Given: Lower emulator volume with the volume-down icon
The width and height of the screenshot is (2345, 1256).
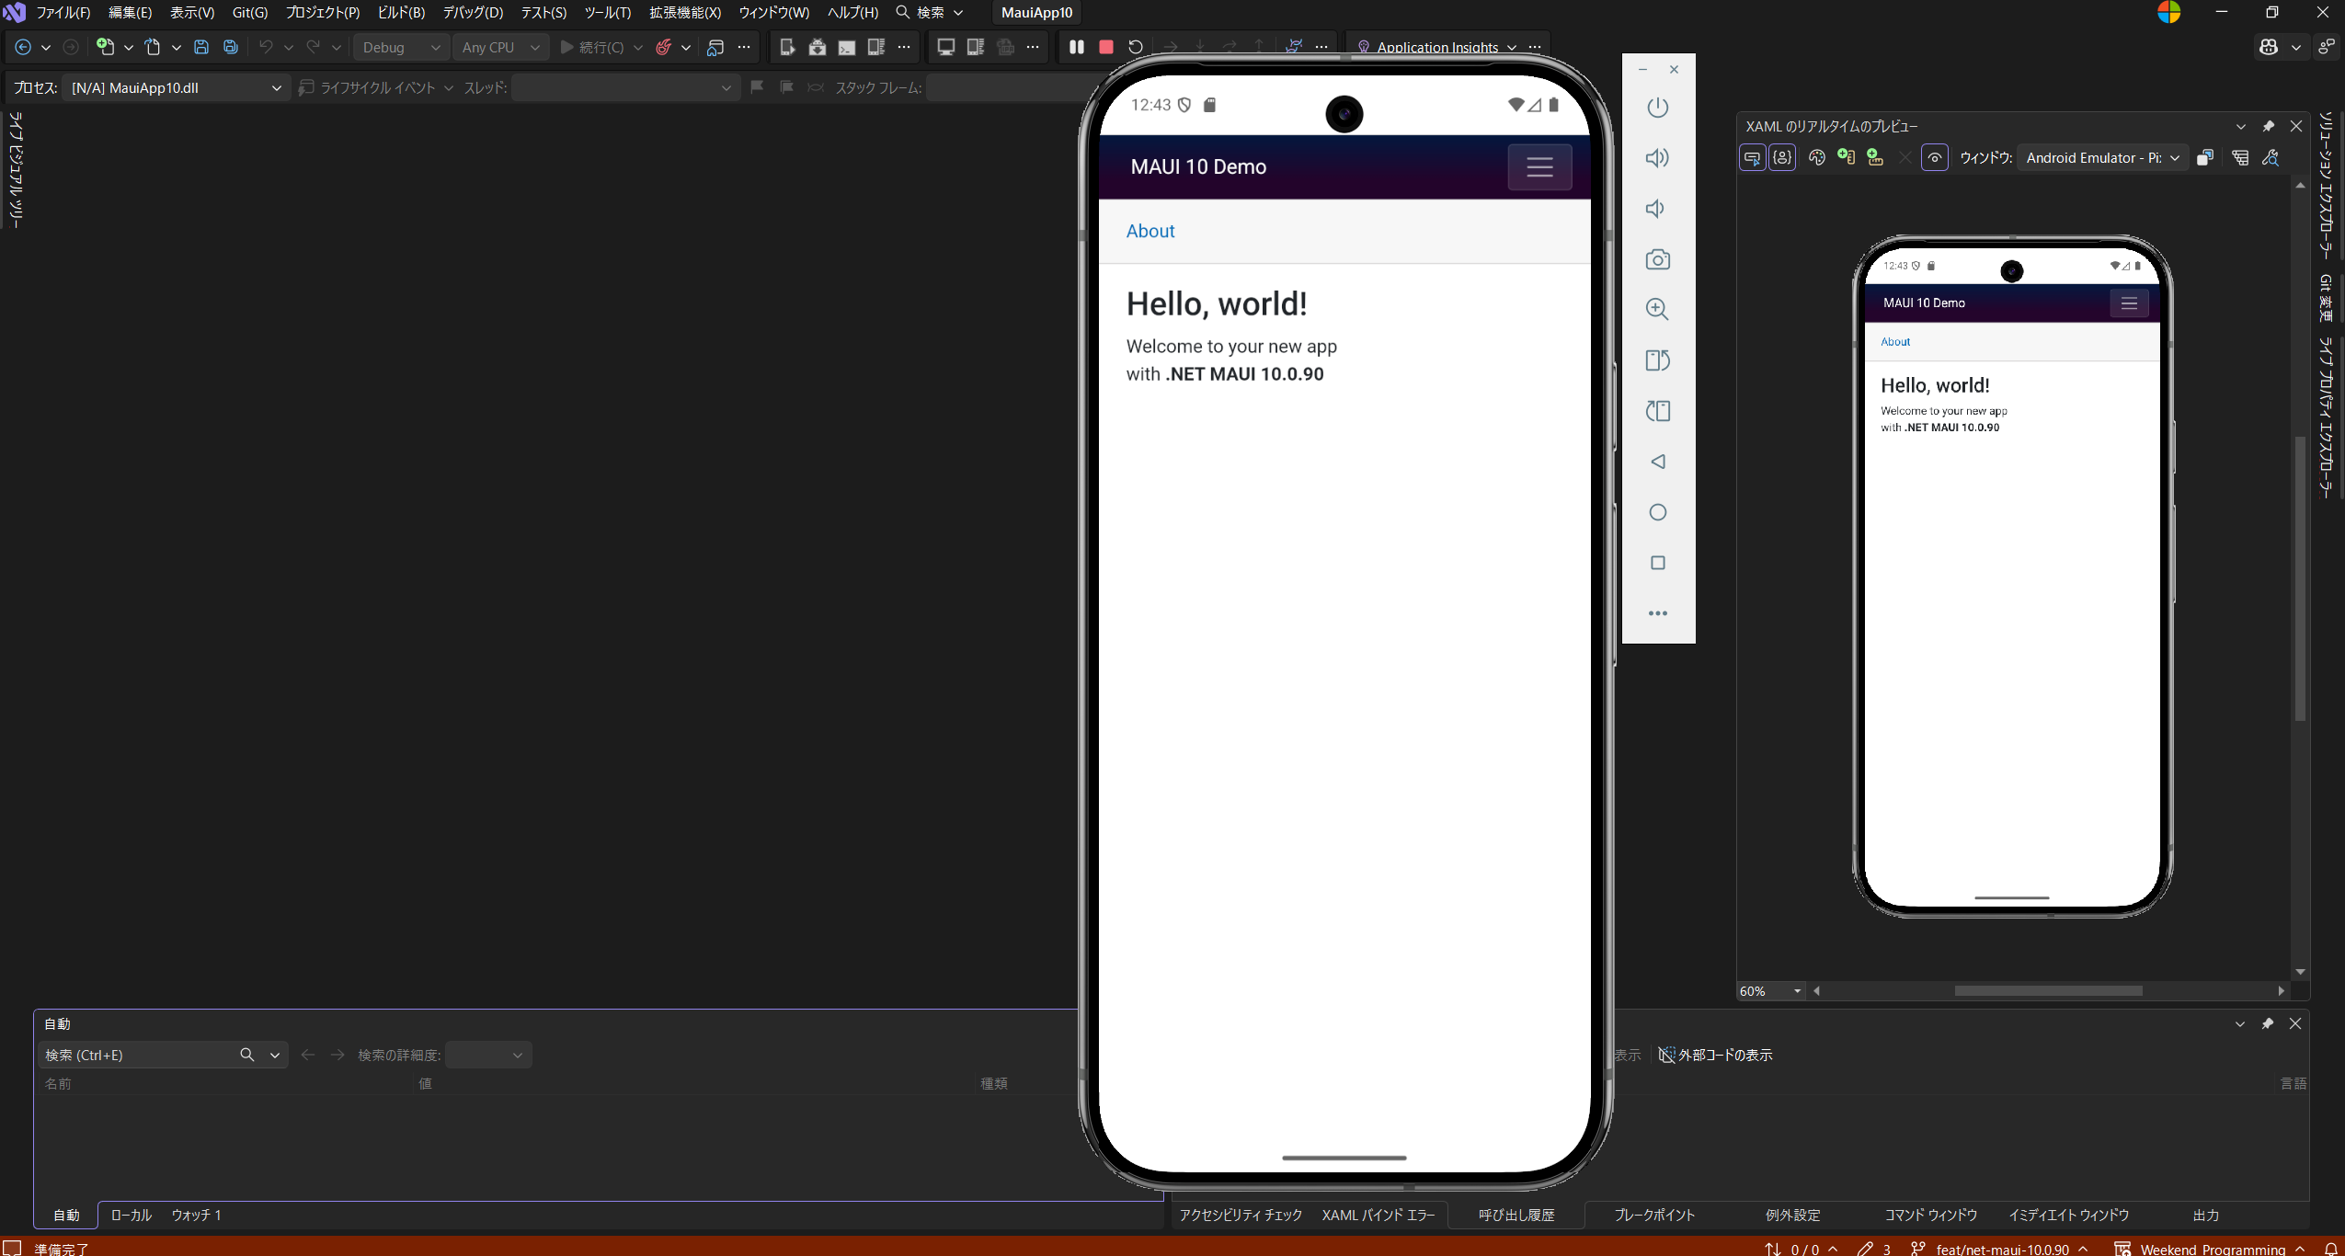Looking at the screenshot, I should (1657, 209).
